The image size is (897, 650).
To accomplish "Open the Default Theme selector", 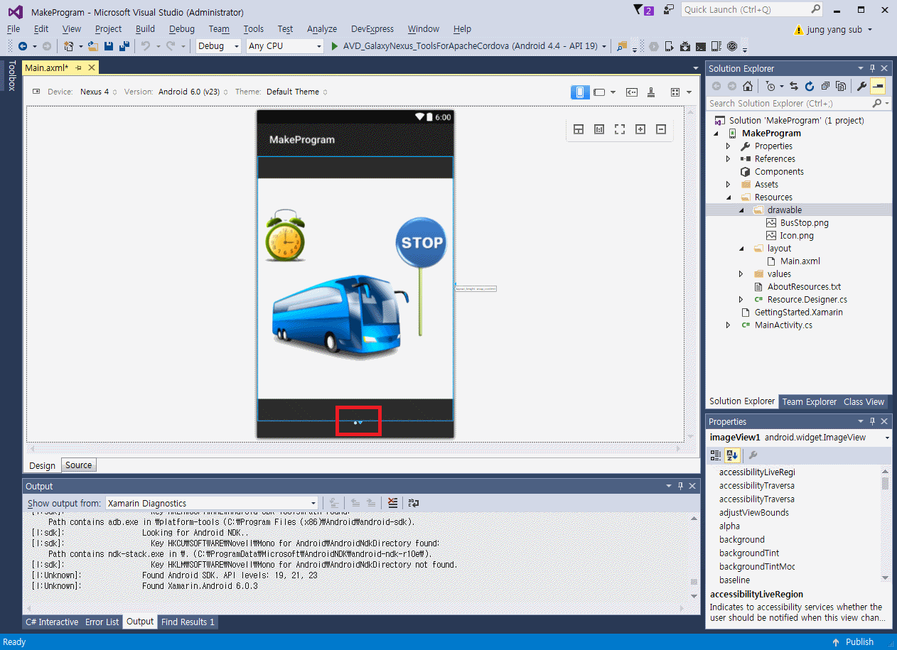I will coord(297,92).
